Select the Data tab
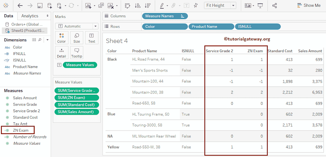 pos(9,16)
